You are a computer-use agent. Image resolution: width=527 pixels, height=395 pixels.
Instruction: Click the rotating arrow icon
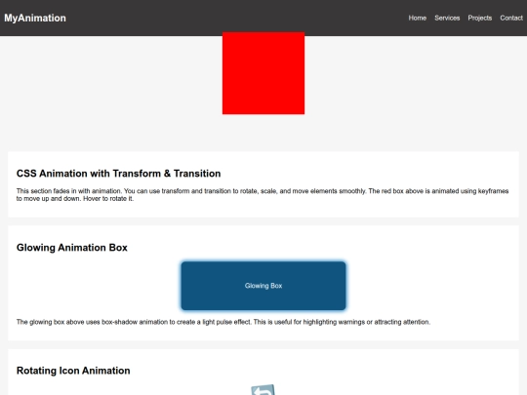coord(263,390)
